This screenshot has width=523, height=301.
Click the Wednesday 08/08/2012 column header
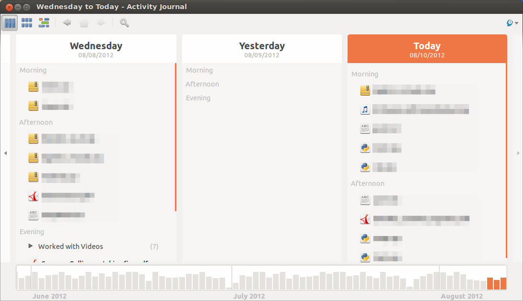point(96,49)
